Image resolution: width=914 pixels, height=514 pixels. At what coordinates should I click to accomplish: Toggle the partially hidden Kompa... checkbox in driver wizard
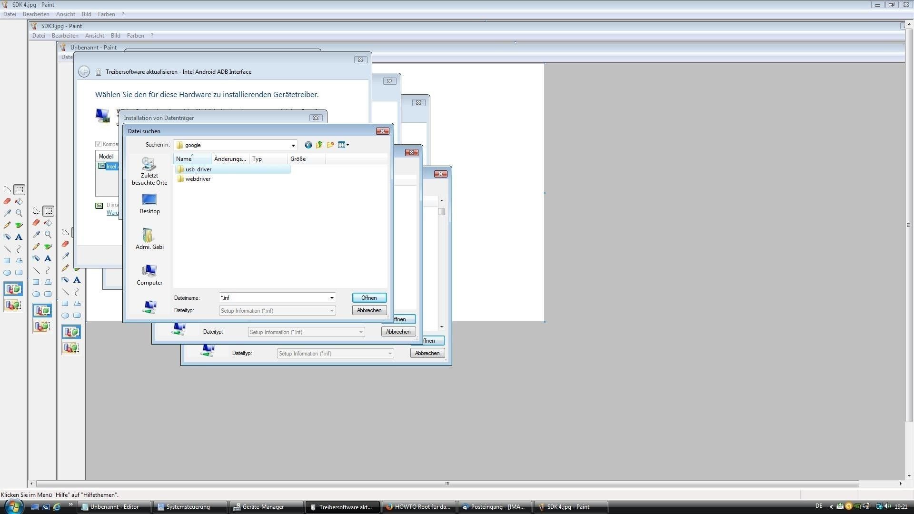[99, 144]
